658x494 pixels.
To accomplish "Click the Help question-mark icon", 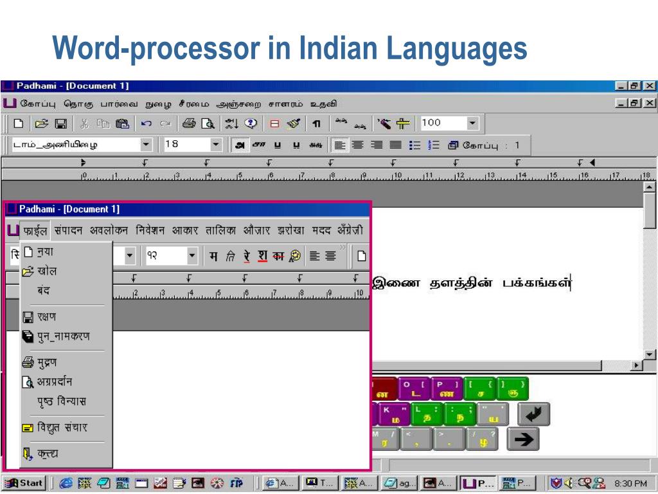I will [251, 123].
